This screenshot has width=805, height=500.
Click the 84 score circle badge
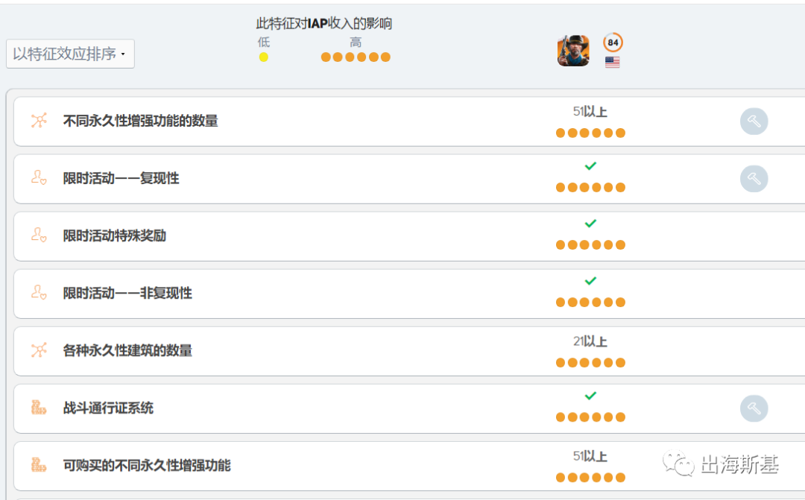point(613,42)
